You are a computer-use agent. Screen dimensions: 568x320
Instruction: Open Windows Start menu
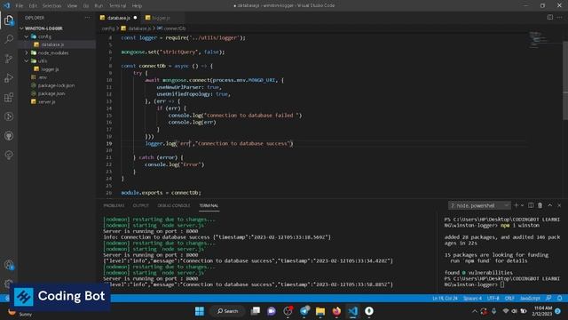coord(200,311)
